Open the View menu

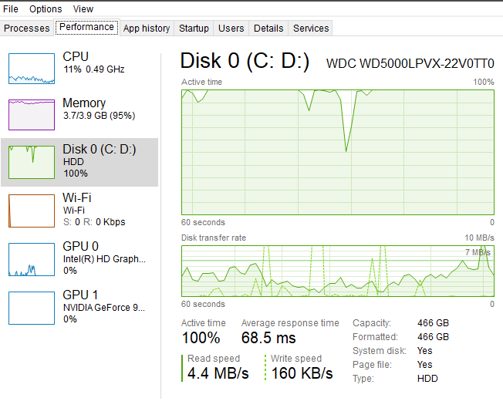(83, 9)
